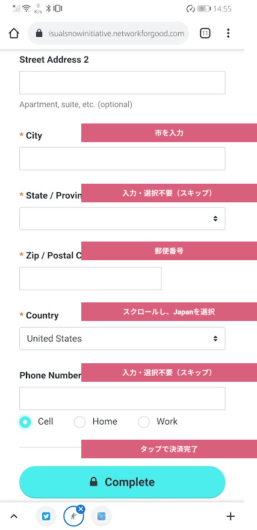
Task: Tap the padlock icon in address bar
Action: tap(39, 33)
